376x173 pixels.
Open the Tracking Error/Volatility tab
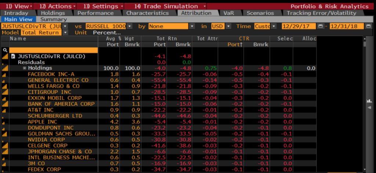[x=322, y=13]
